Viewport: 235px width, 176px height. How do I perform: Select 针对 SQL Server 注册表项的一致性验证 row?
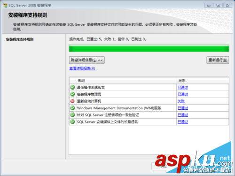click(149, 115)
